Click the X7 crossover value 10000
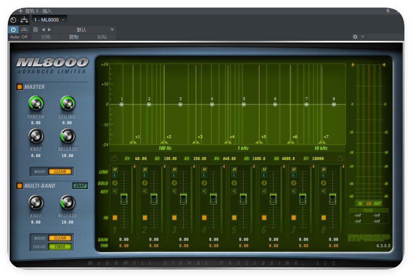This screenshot has width=412, height=277. (x=318, y=158)
